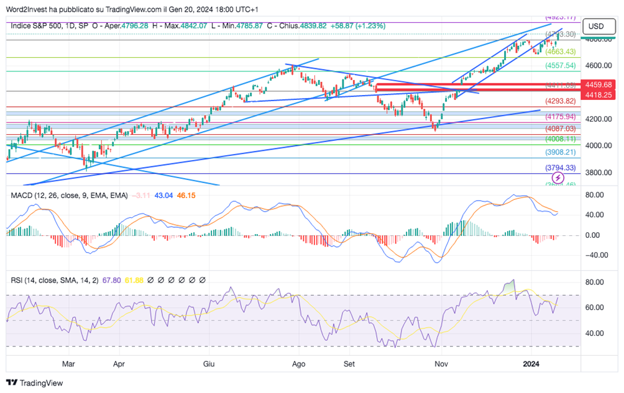
Task: Click the 4200.00 price axis label
Action: [599, 119]
